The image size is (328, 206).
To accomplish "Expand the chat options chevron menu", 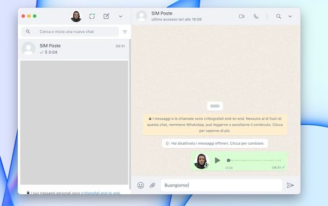I will (290, 16).
